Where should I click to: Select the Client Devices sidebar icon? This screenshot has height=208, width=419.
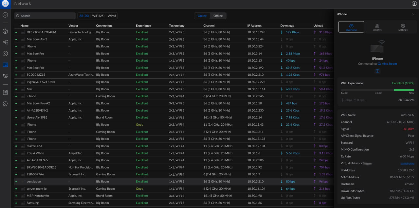pyautogui.click(x=5, y=65)
